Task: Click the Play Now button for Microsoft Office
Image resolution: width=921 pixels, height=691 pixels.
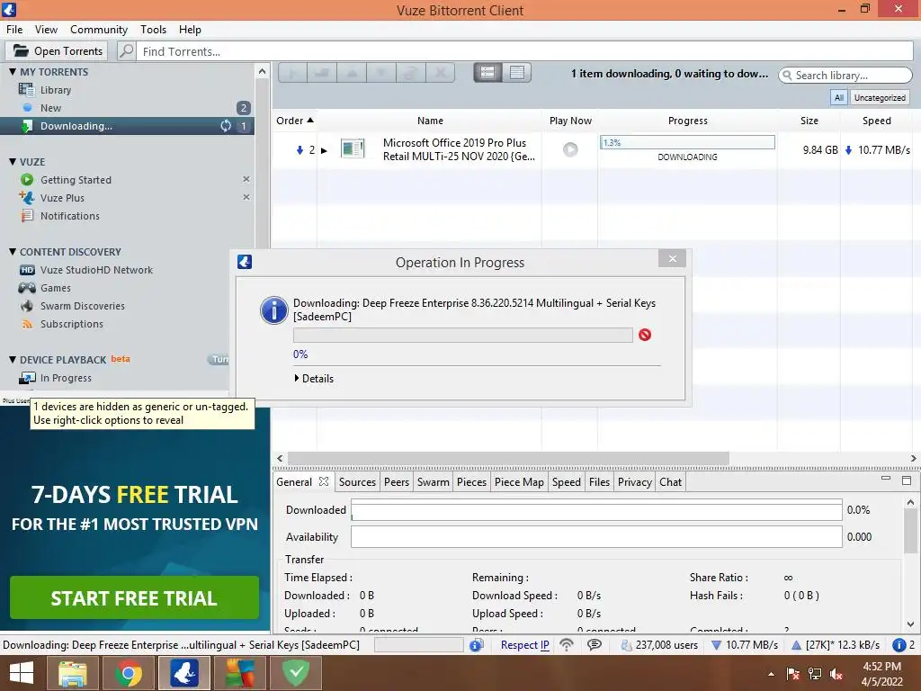Action: (569, 150)
